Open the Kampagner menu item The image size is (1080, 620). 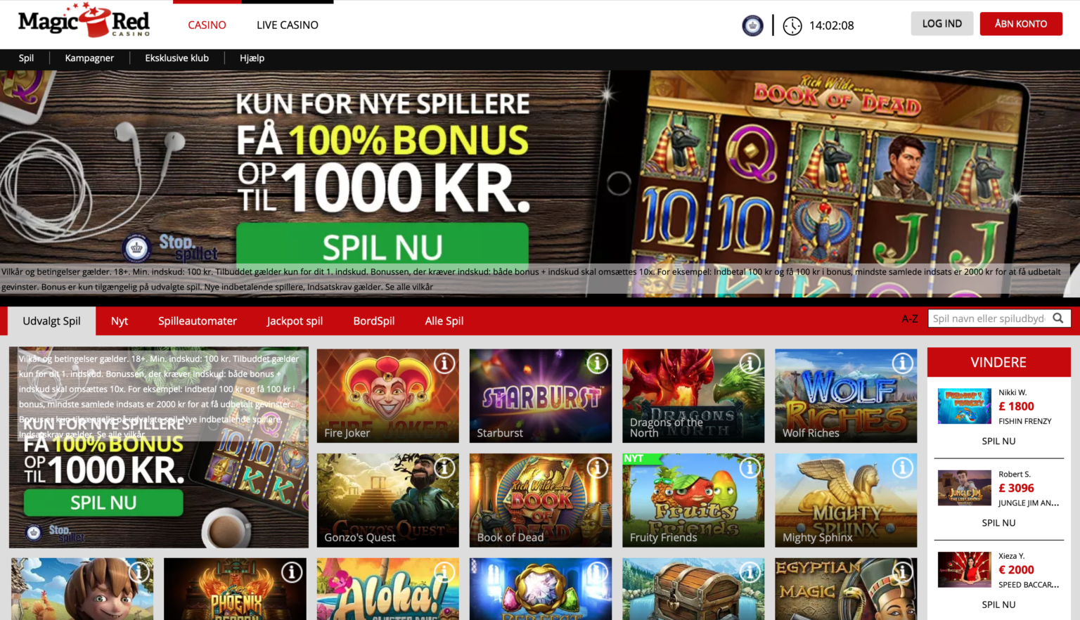(x=89, y=58)
